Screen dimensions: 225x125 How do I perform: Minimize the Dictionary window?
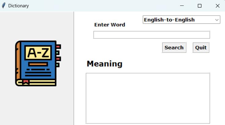pos(182,5)
